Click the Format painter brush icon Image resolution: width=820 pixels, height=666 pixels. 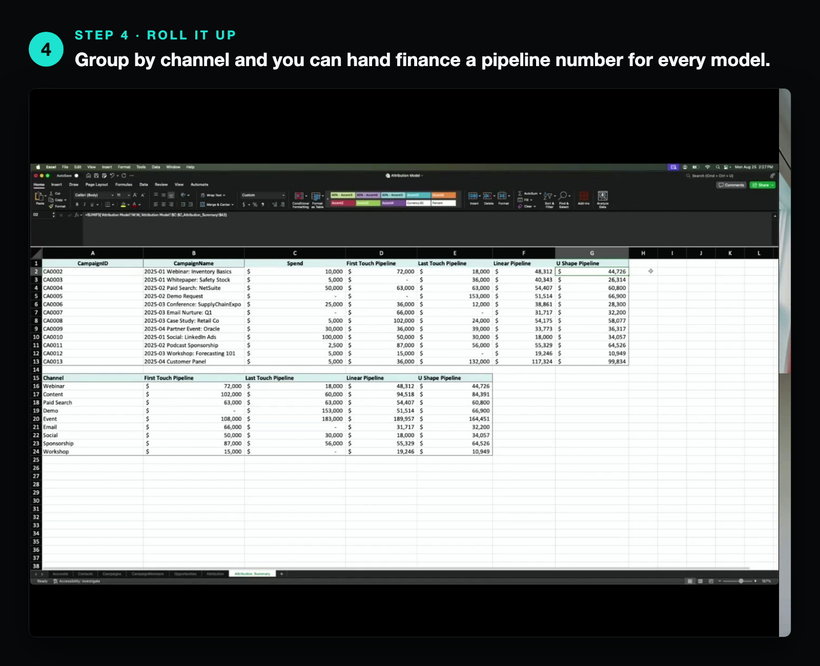(51, 206)
